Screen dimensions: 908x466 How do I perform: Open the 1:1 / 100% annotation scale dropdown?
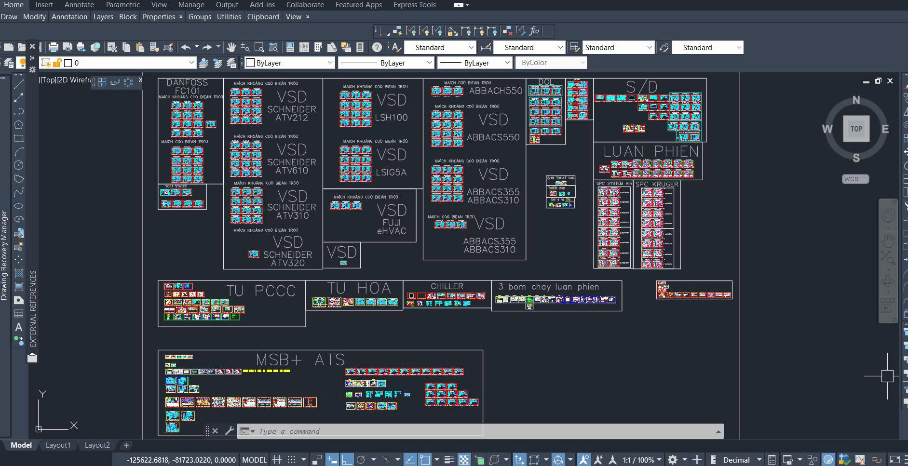[x=642, y=460]
